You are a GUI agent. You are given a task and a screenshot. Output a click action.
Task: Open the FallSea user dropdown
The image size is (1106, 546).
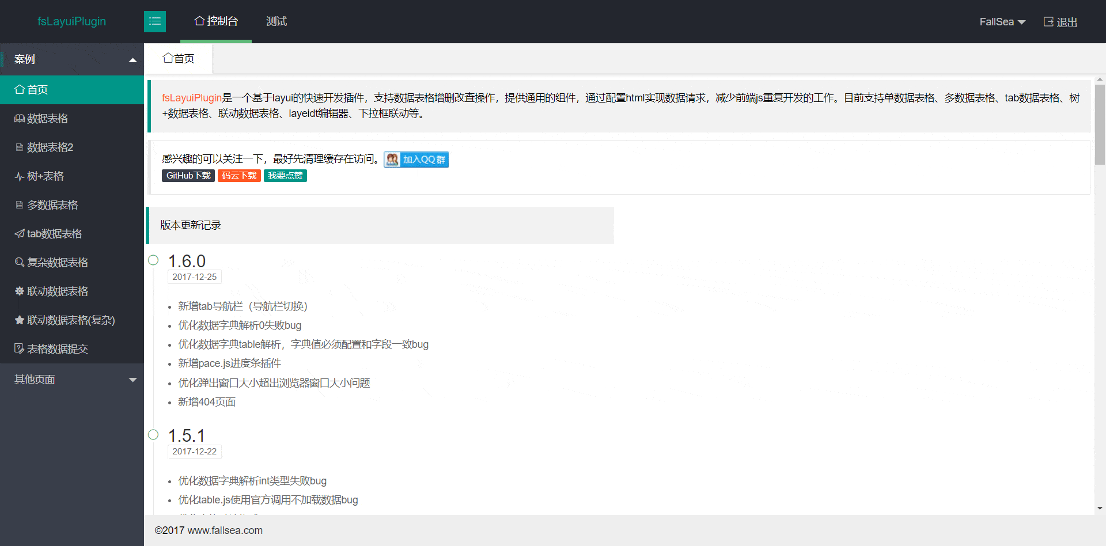tap(1002, 22)
